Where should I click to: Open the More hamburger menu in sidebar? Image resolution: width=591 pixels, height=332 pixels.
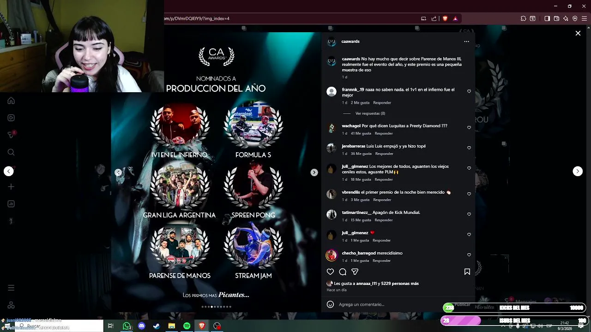pyautogui.click(x=11, y=288)
